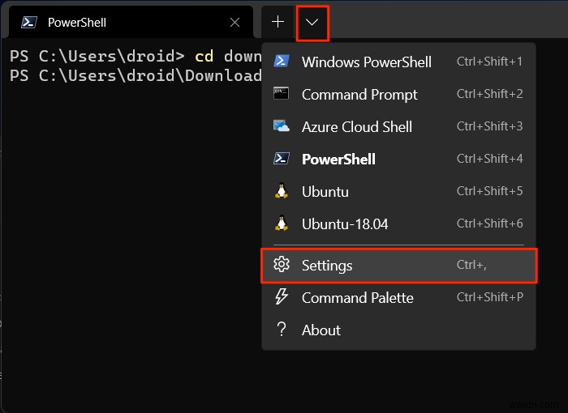Launch Azure Cloud Shell profile
Screen dimensions: 568x413
coord(357,127)
